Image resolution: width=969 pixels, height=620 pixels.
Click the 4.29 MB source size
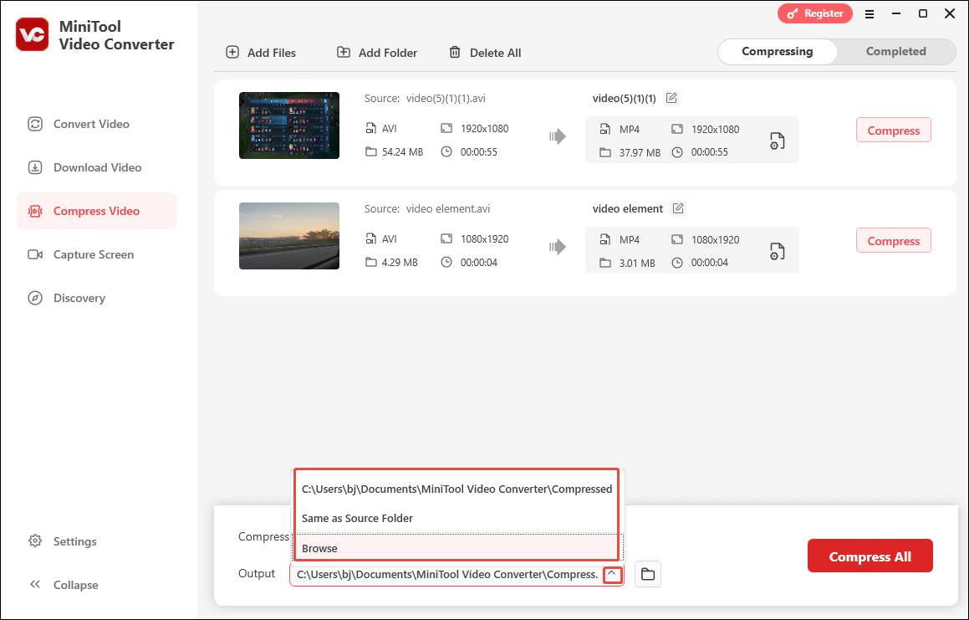(x=399, y=263)
